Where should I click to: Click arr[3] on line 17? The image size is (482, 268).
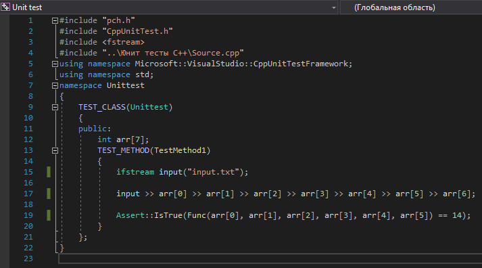click(315, 194)
